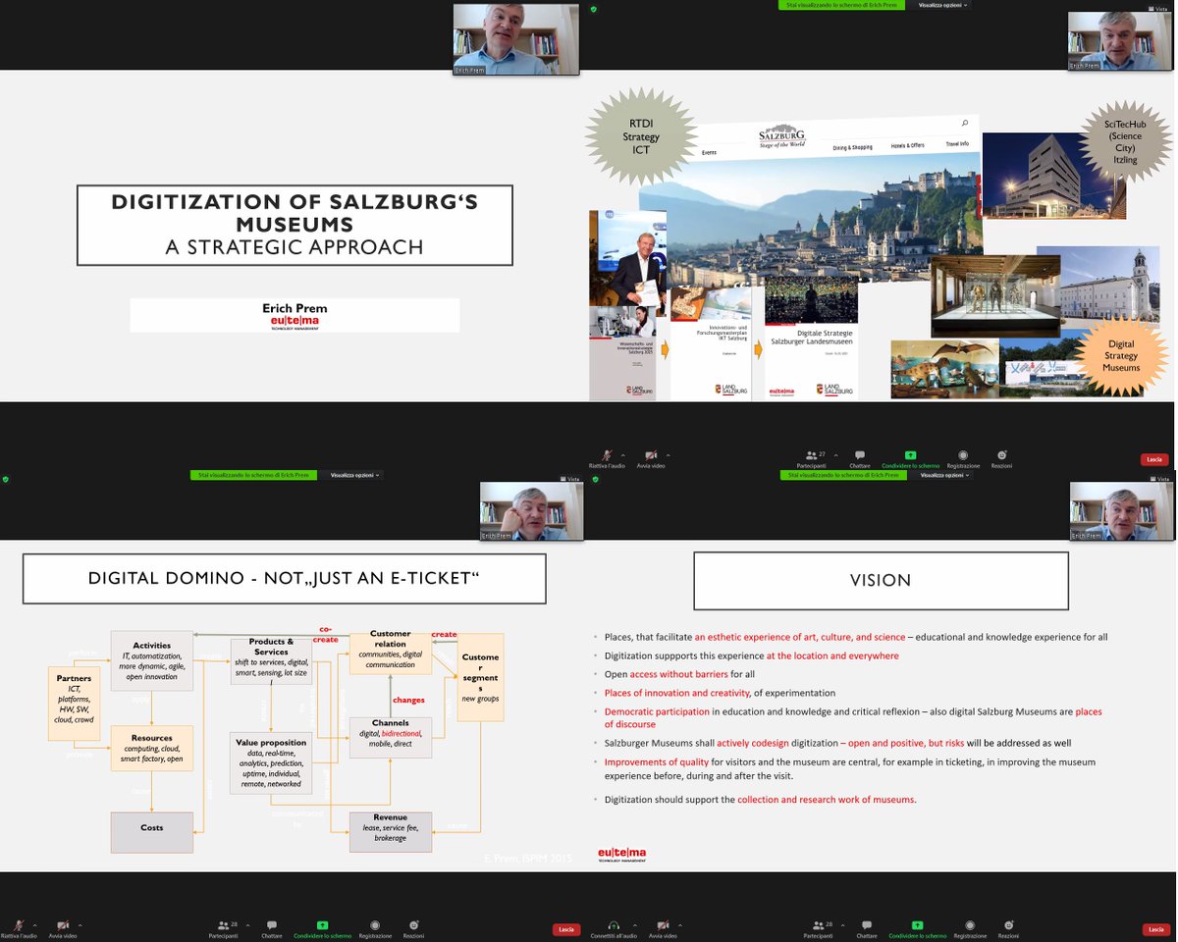Image resolution: width=1178 pixels, height=942 pixels.
Task: Expand video options arrow under the Digital Domino slide
Action: click(80, 924)
